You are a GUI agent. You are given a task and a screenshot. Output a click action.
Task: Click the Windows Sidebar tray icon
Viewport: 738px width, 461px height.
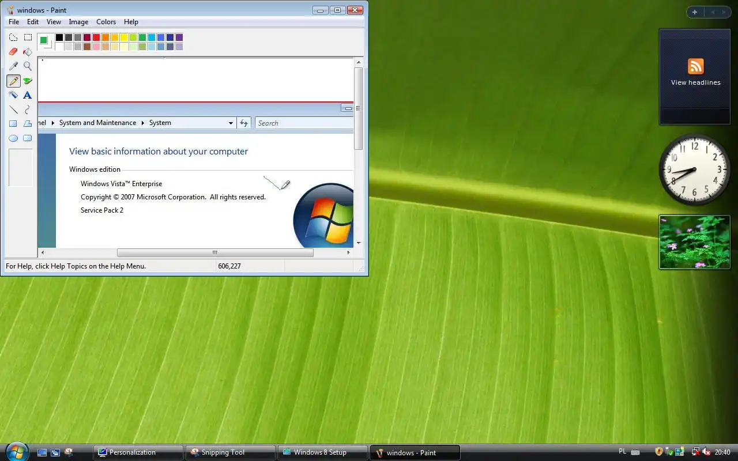click(680, 452)
